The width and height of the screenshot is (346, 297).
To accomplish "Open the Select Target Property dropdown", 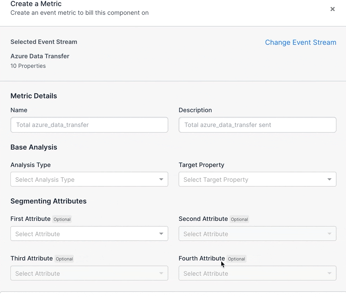I will (x=257, y=179).
